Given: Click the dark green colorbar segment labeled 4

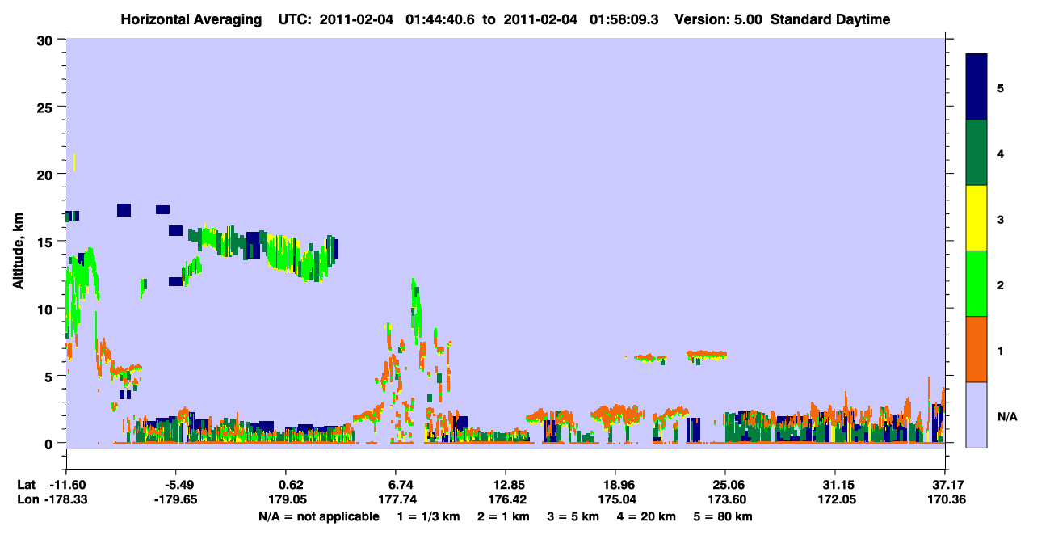Looking at the screenshot, I should click(x=976, y=153).
